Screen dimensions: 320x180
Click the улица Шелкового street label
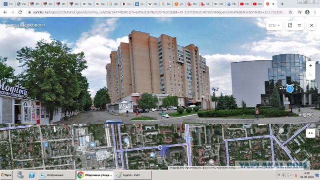coord(25,25)
